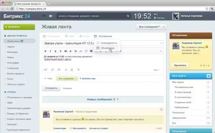This screenshot has height=133, width=215.
Task: Add a new task with the plus in Мои задачи
Action: tap(209, 76)
